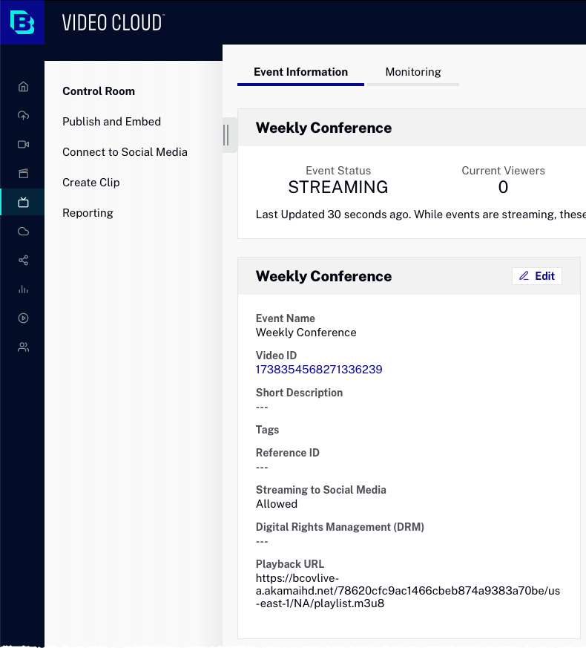The image size is (586, 648).
Task: Open Publish and Embed section
Action: click(111, 122)
